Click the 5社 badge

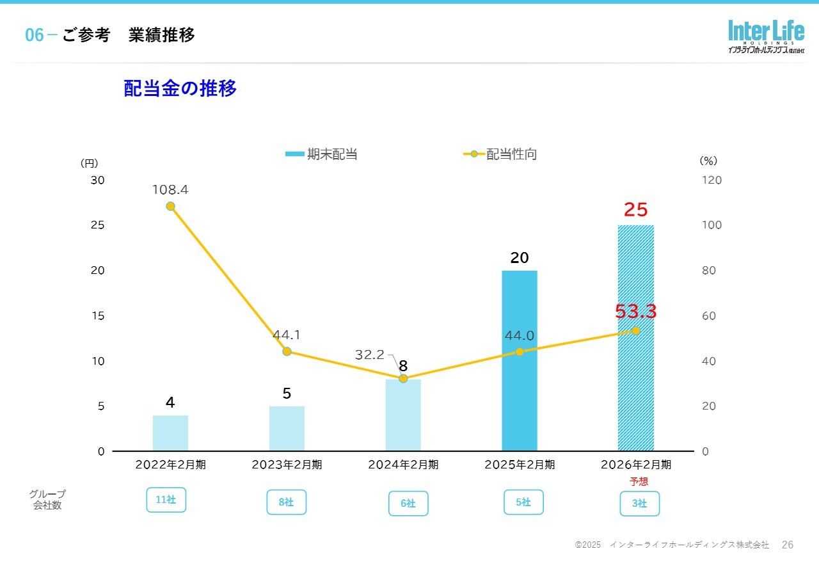tap(523, 502)
